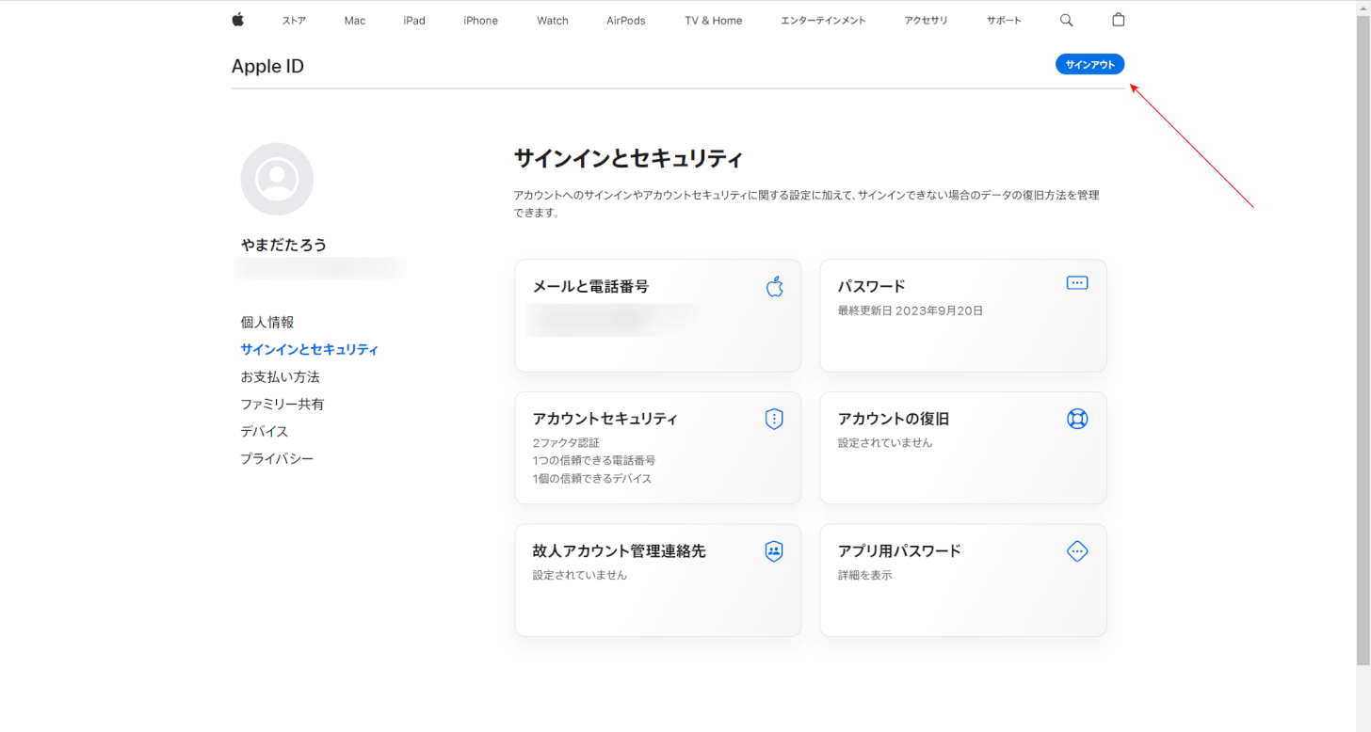This screenshot has width=1371, height=732.
Task: Open the Mac menu
Action: click(355, 21)
